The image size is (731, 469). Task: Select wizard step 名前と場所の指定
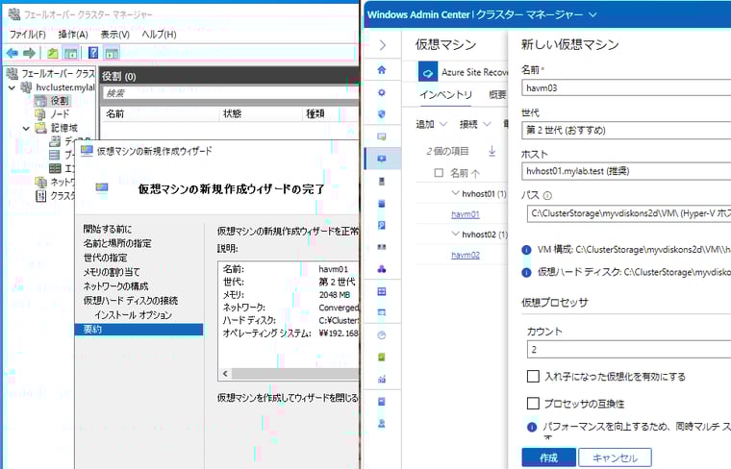point(117,243)
